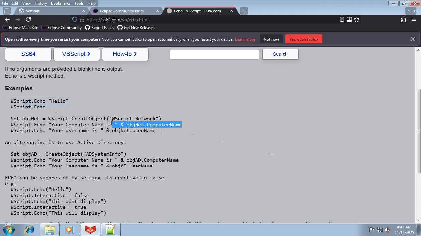
Task: Click the line 'Set objNet = WScript.CreateObject'
Action: pyautogui.click(x=86, y=119)
